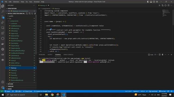Close the terminal panel

click(171, 54)
